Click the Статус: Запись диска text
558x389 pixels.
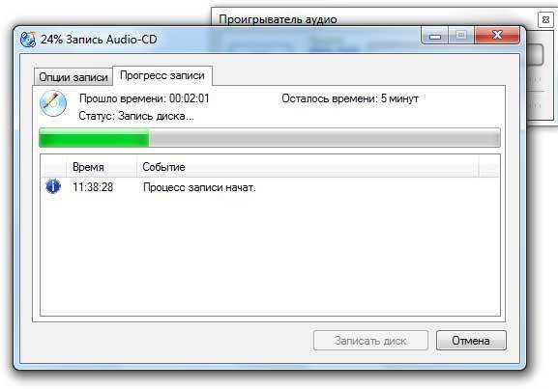point(136,116)
